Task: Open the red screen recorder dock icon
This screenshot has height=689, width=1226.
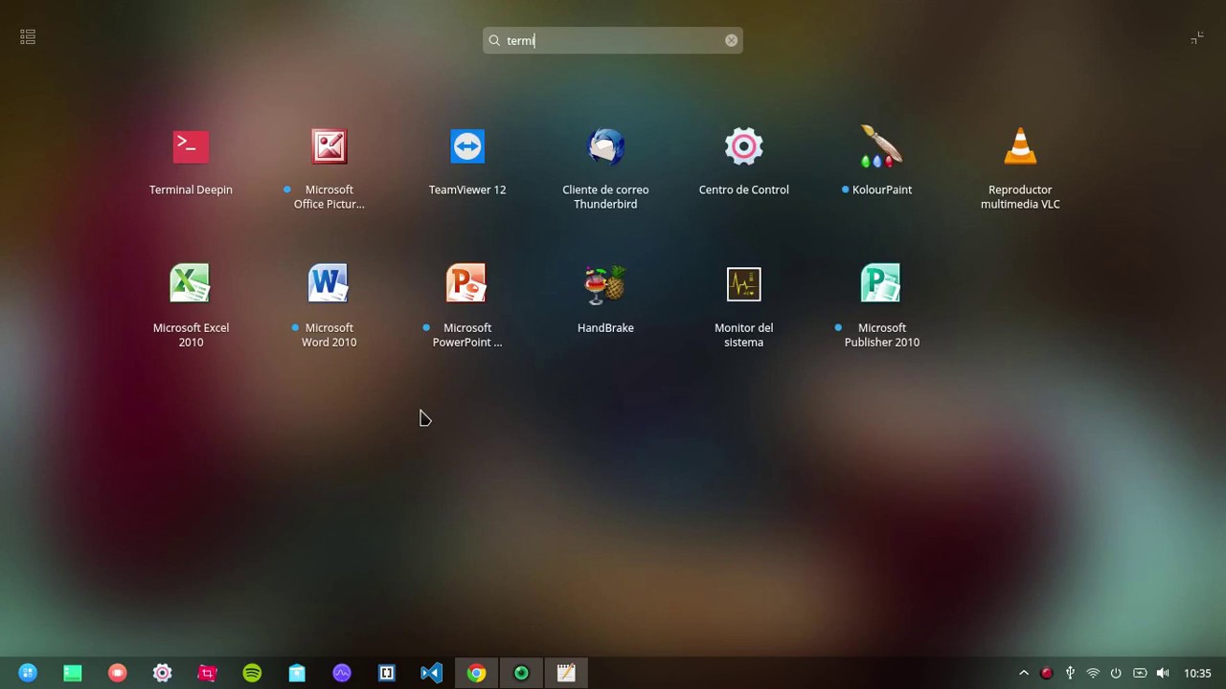Action: [118, 674]
